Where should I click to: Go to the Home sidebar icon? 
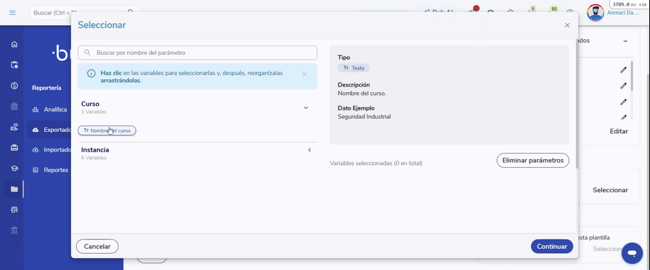click(14, 44)
